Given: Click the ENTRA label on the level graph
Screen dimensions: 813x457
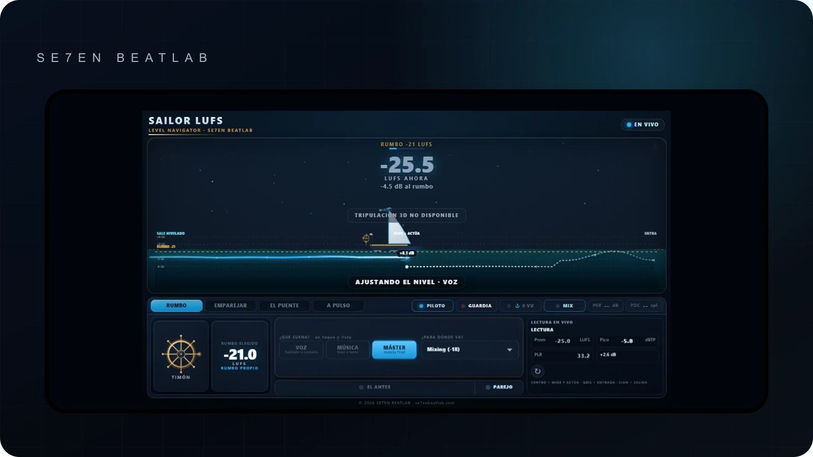Looking at the screenshot, I should pyautogui.click(x=650, y=234).
